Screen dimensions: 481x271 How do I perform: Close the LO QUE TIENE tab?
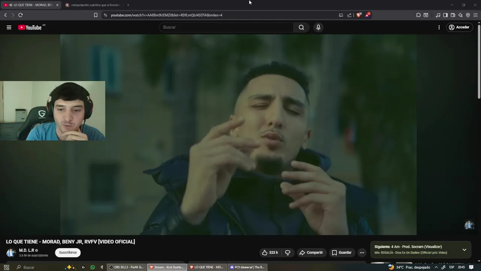click(57, 5)
